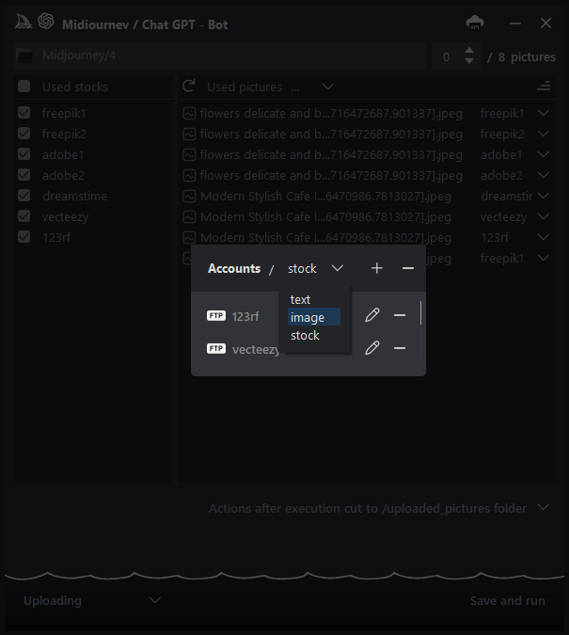The width and height of the screenshot is (569, 635).
Task: Uncheck the freepik1 stock checkbox
Action: (24, 113)
